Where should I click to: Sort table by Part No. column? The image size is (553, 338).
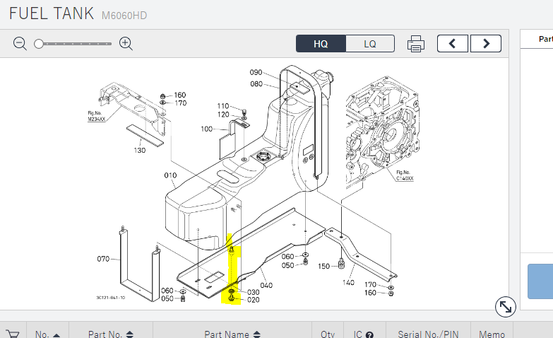point(111,334)
